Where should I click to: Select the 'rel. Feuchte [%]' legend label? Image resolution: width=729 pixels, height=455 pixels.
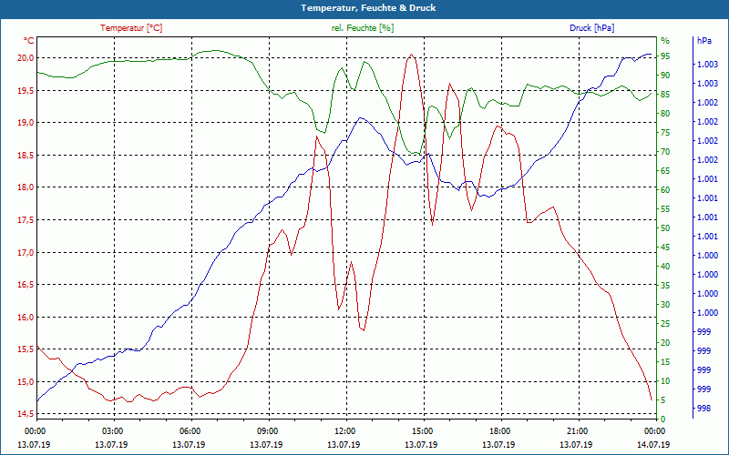pyautogui.click(x=362, y=28)
